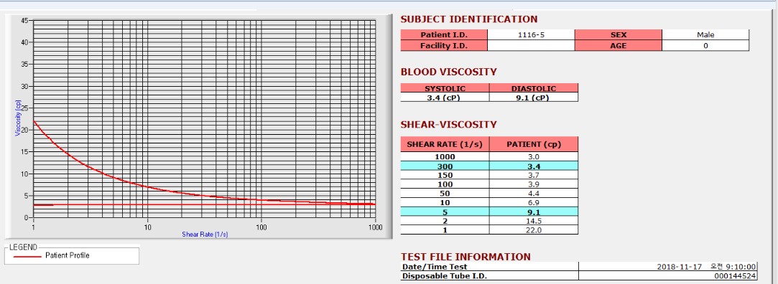Select the empty Facility I.D. field
Image resolution: width=778 pixels, height=284 pixels.
(531, 46)
